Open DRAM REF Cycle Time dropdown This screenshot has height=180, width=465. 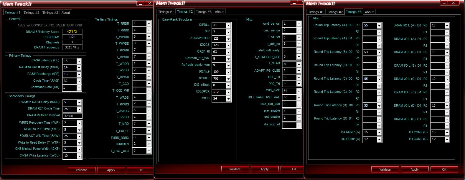tap(79, 109)
